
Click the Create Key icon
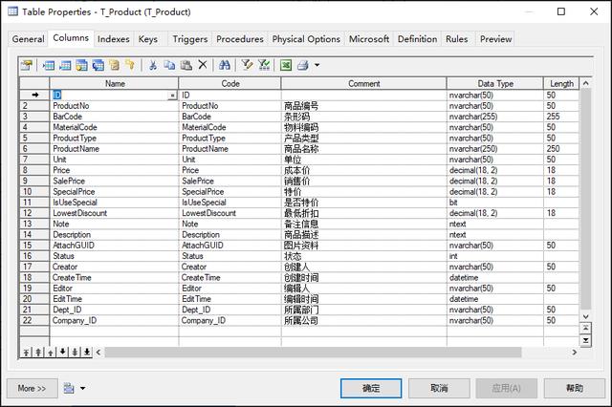130,65
